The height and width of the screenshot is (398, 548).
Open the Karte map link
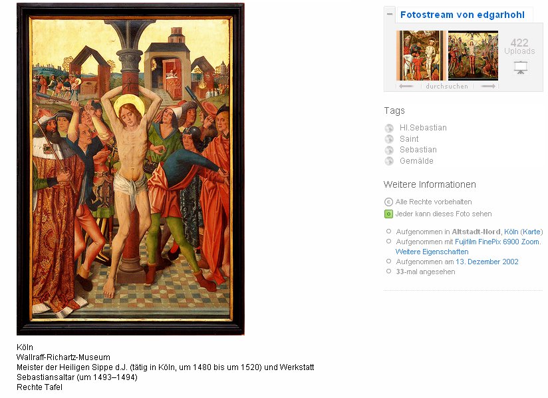point(531,232)
